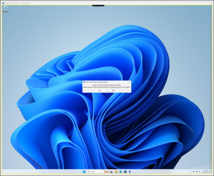Open the clock and date flyout

click(205, 172)
